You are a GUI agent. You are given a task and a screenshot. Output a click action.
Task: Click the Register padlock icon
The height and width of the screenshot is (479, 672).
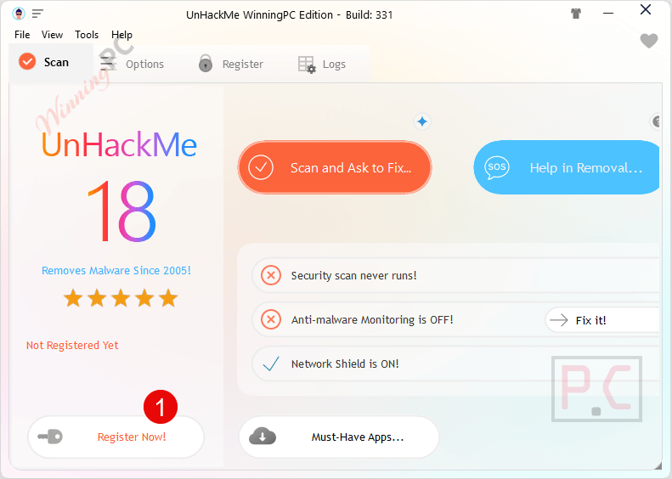pyautogui.click(x=206, y=64)
